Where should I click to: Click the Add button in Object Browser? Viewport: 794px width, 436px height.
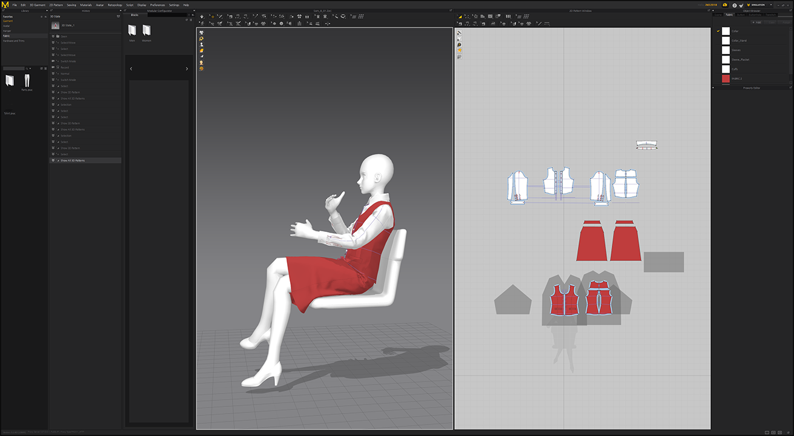point(758,22)
